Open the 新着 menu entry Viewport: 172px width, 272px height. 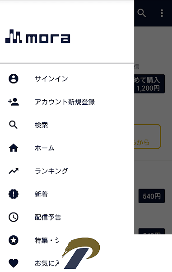pyautogui.click(x=67, y=194)
